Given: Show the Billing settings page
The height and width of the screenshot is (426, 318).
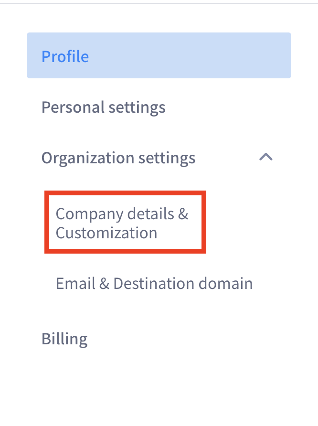Looking at the screenshot, I should click(64, 339).
